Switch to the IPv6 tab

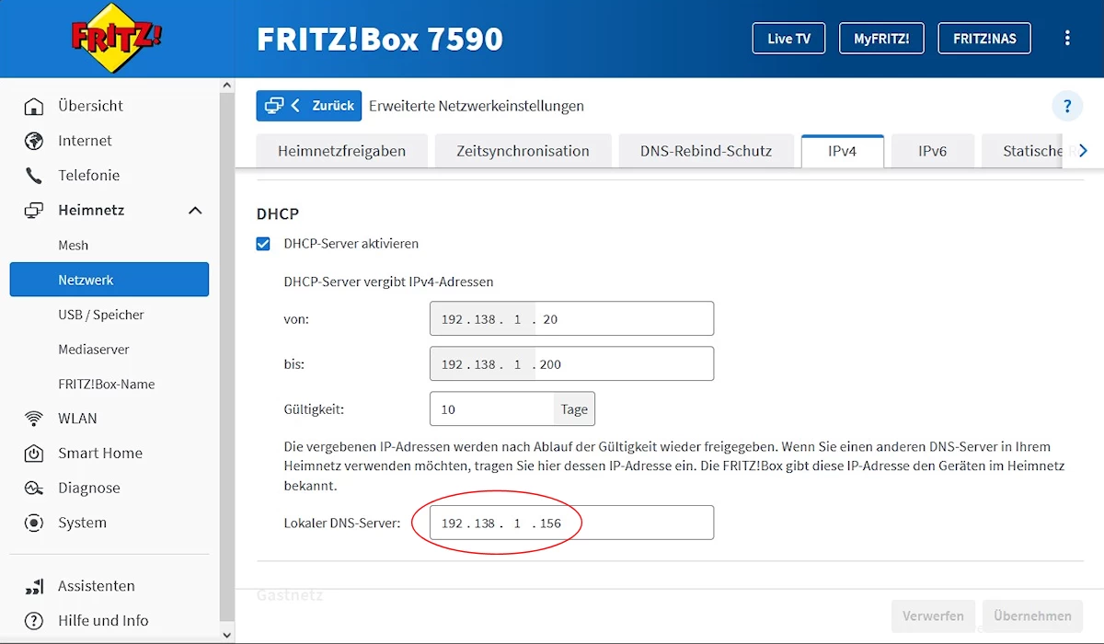pyautogui.click(x=933, y=151)
